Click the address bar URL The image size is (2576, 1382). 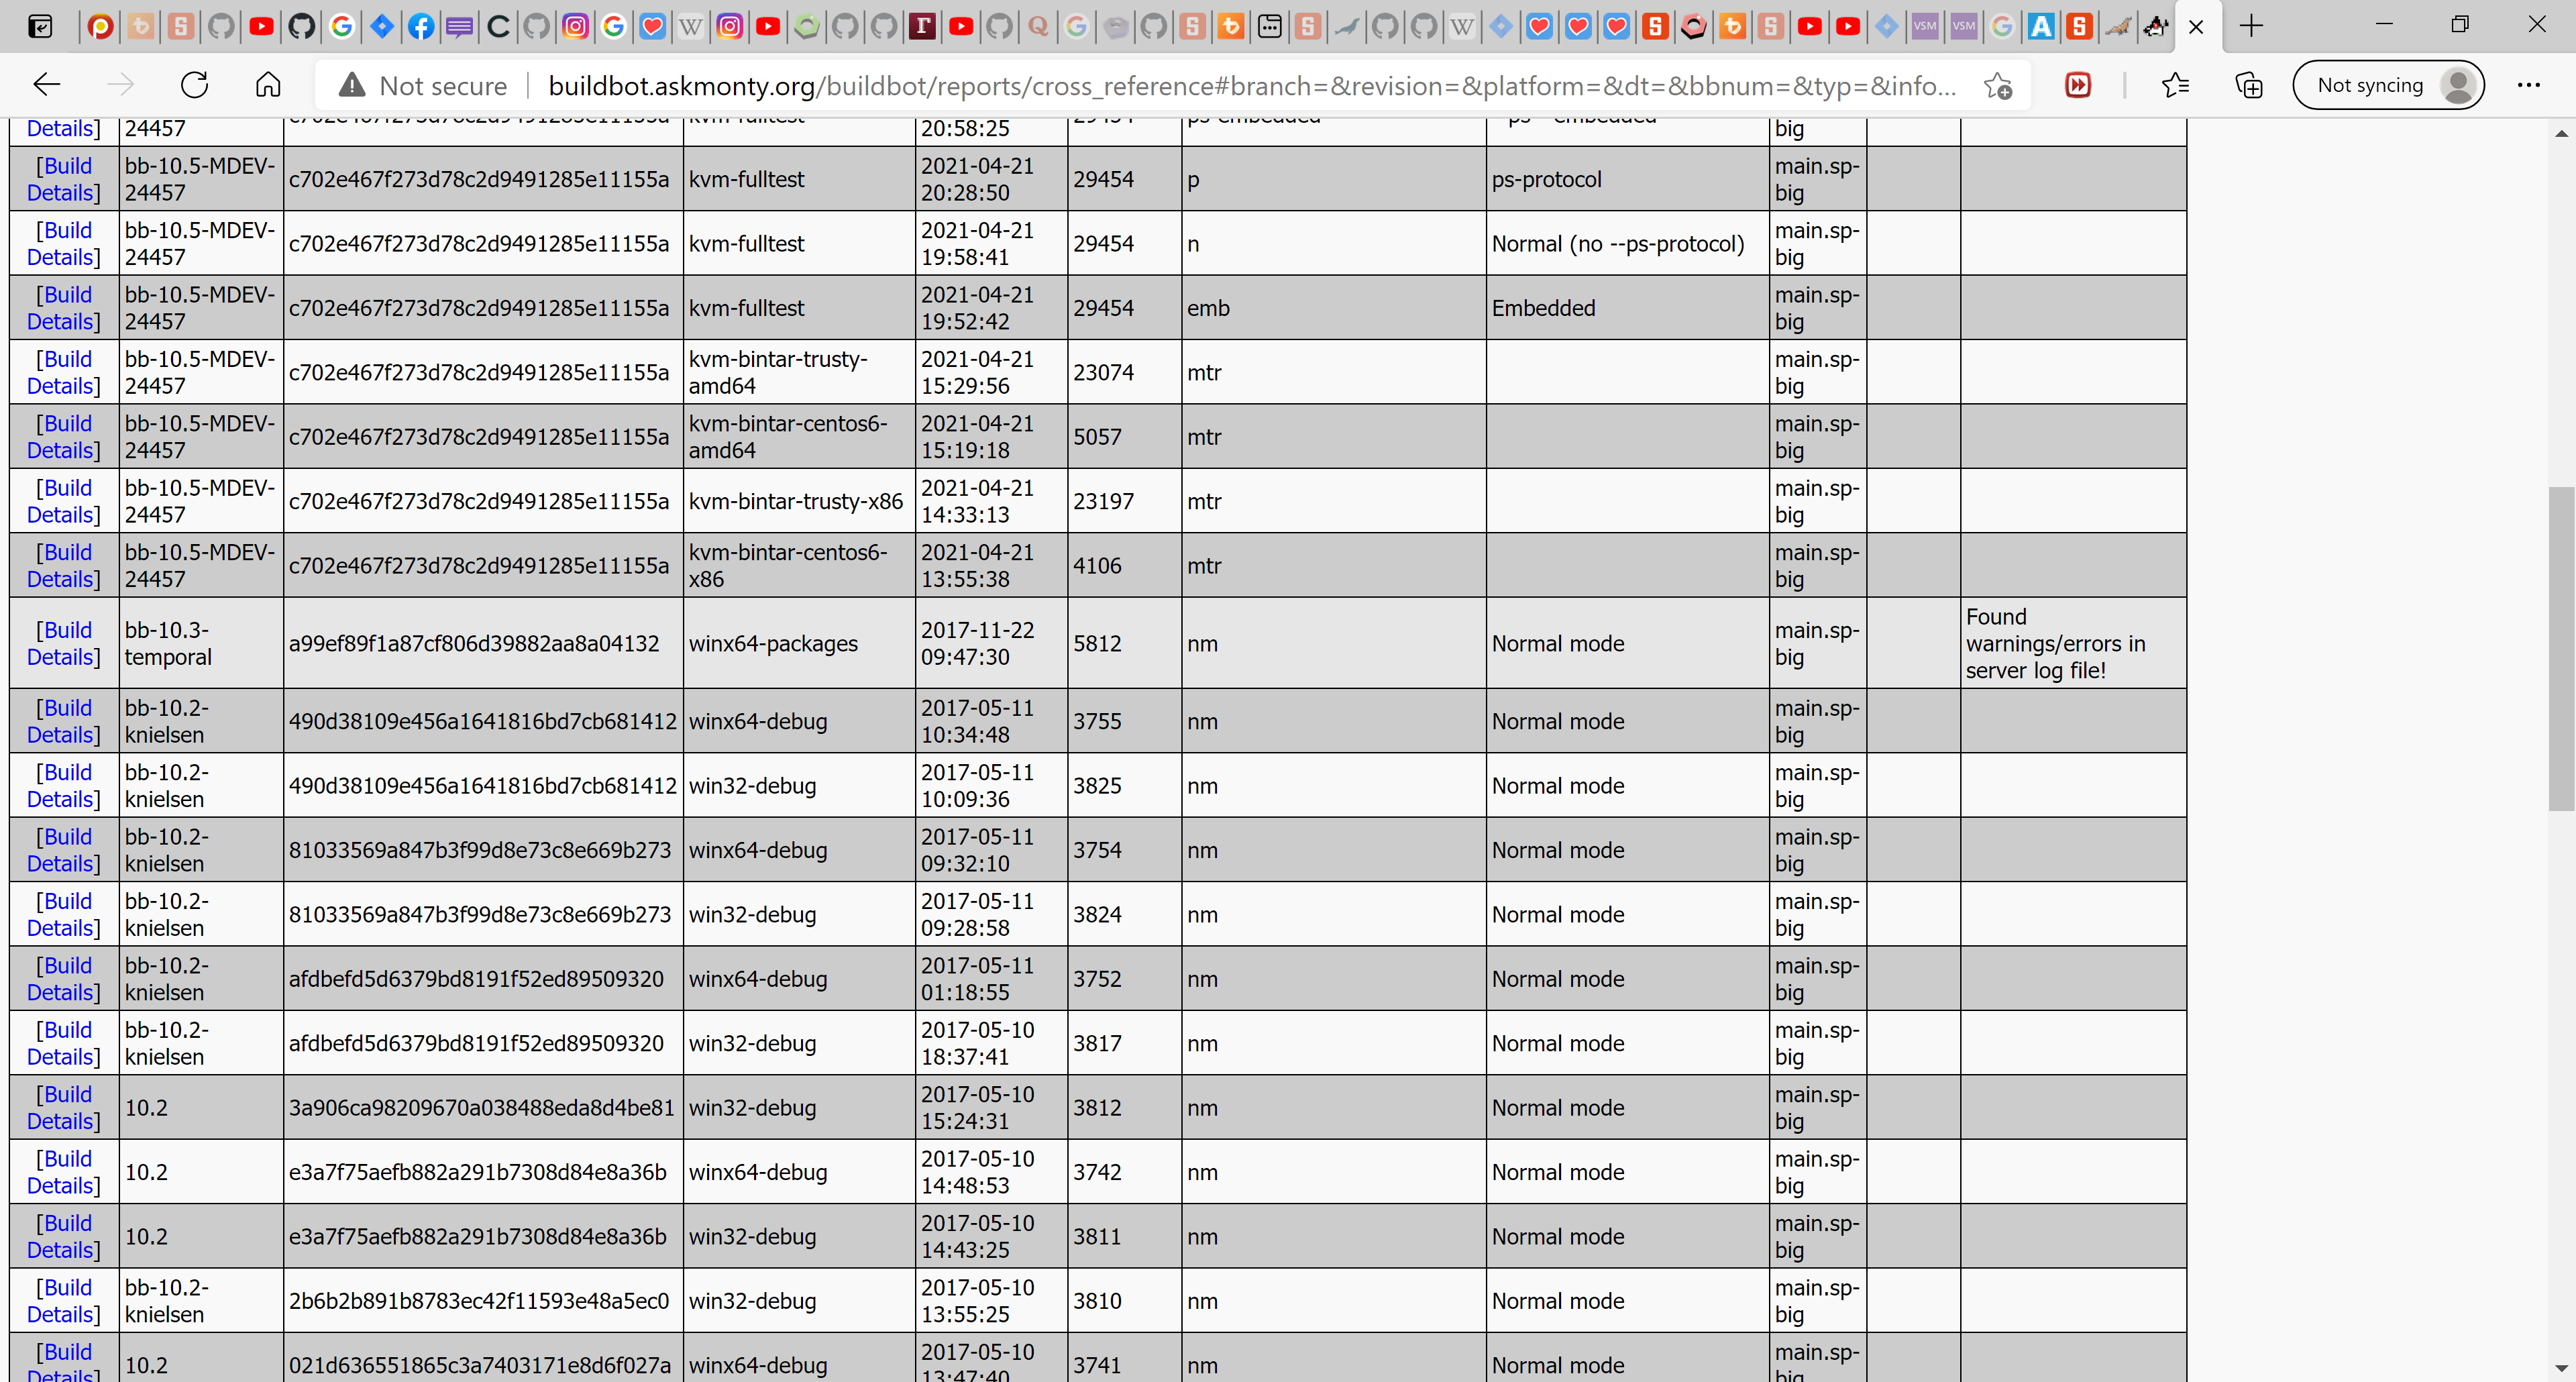(x=1250, y=86)
